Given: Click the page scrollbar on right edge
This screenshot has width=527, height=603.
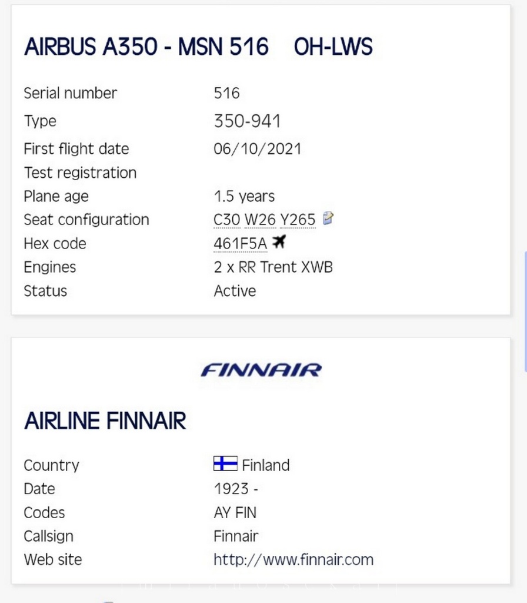Looking at the screenshot, I should 525,312.
